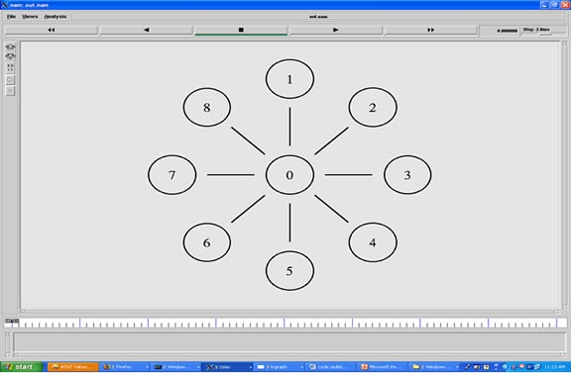Click the Windows Start button
Image resolution: width=571 pixels, height=373 pixels.
(22, 367)
